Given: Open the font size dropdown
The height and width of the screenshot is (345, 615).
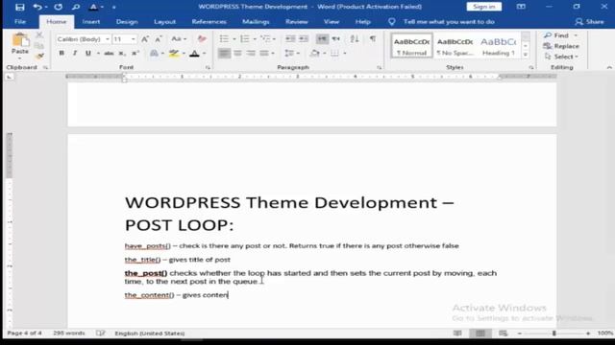Looking at the screenshot, I should (x=134, y=39).
